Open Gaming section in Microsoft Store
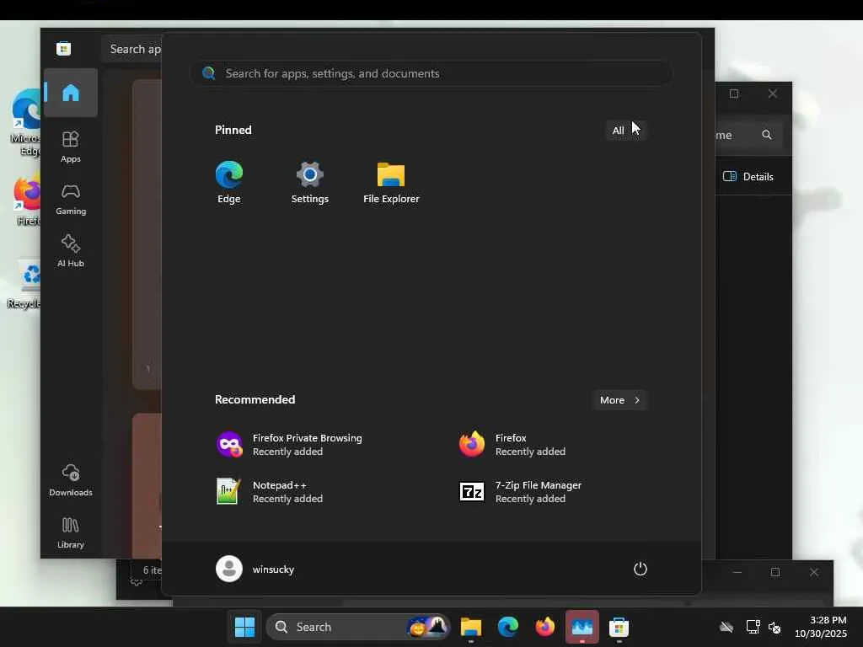863x647 pixels. [x=71, y=199]
